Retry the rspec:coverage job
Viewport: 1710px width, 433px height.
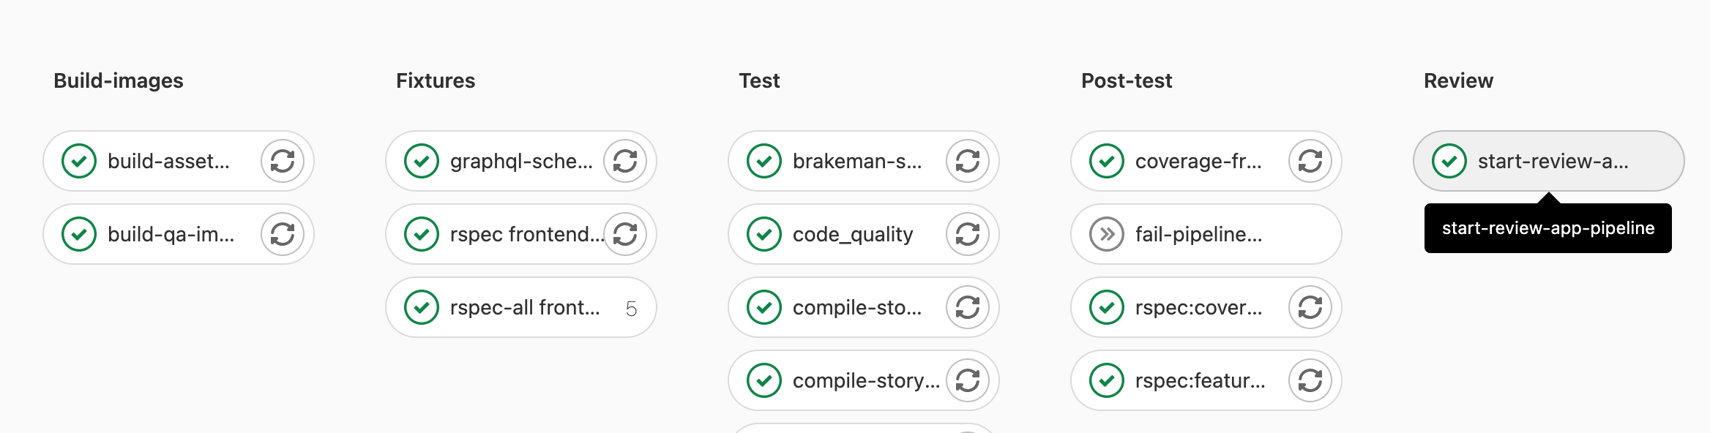[1310, 307]
